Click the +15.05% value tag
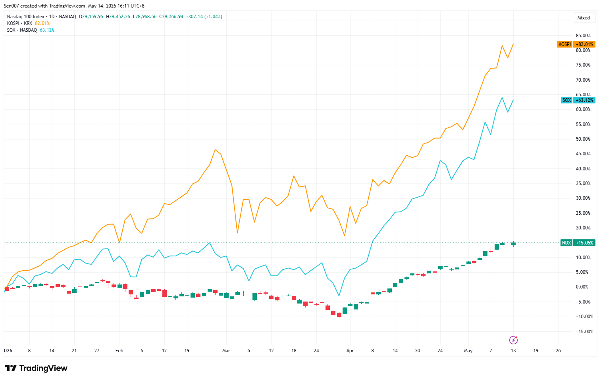The width and height of the screenshot is (601, 380). tap(584, 243)
